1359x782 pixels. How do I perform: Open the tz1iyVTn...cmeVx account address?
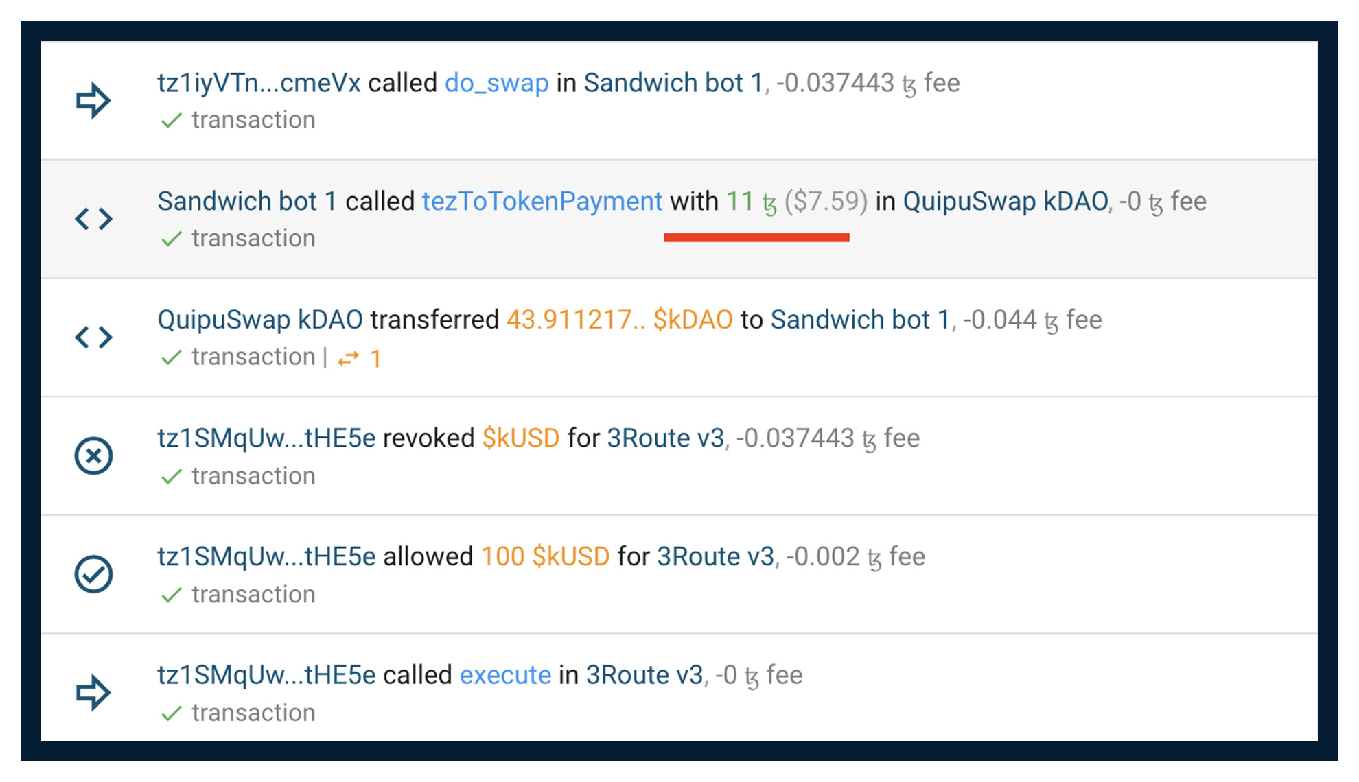click(259, 83)
